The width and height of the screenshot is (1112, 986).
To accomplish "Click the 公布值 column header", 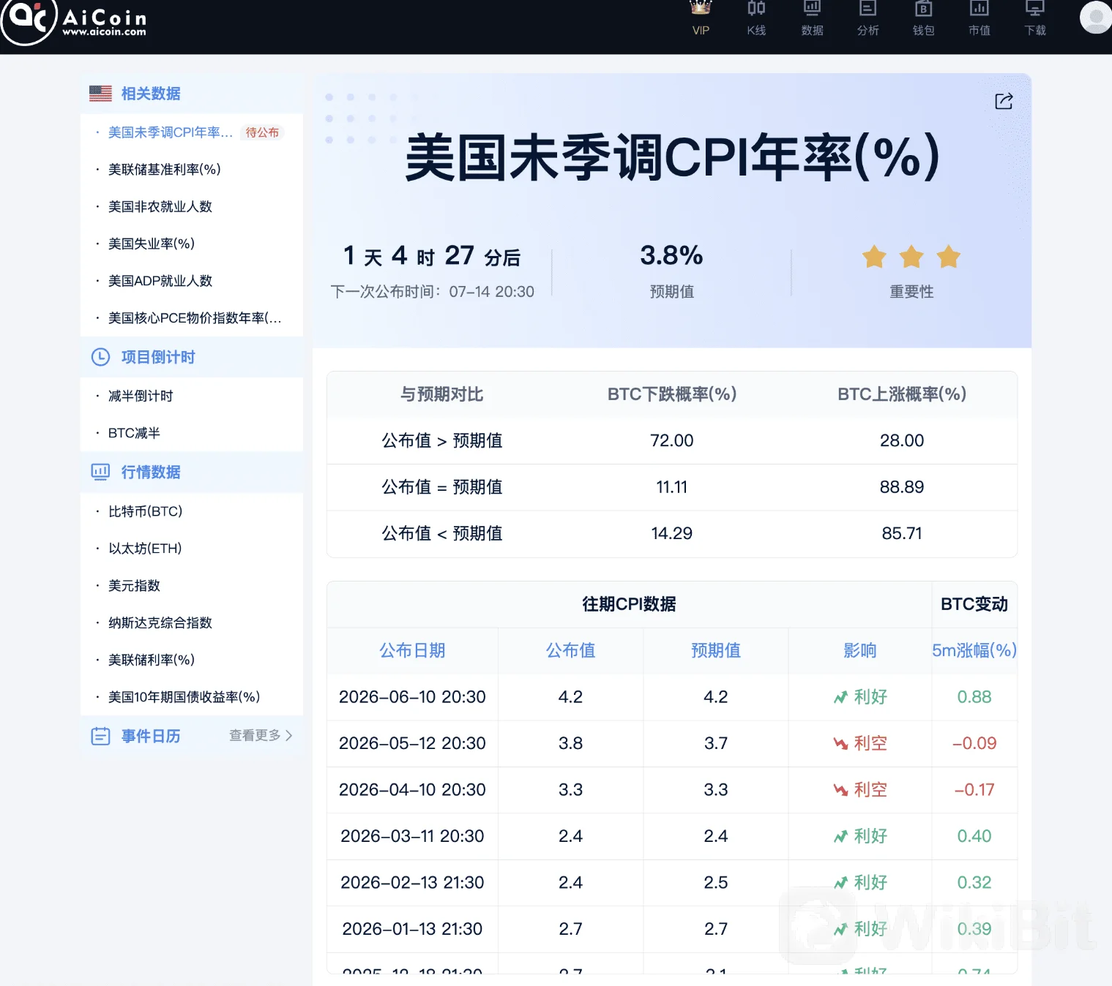I will pyautogui.click(x=570, y=650).
